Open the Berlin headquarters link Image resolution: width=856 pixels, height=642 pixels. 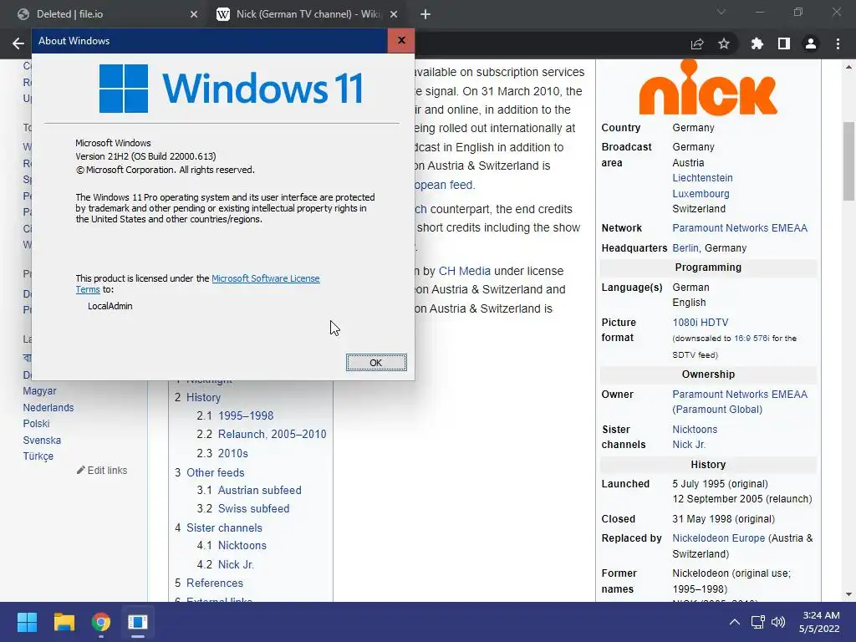[x=685, y=247]
